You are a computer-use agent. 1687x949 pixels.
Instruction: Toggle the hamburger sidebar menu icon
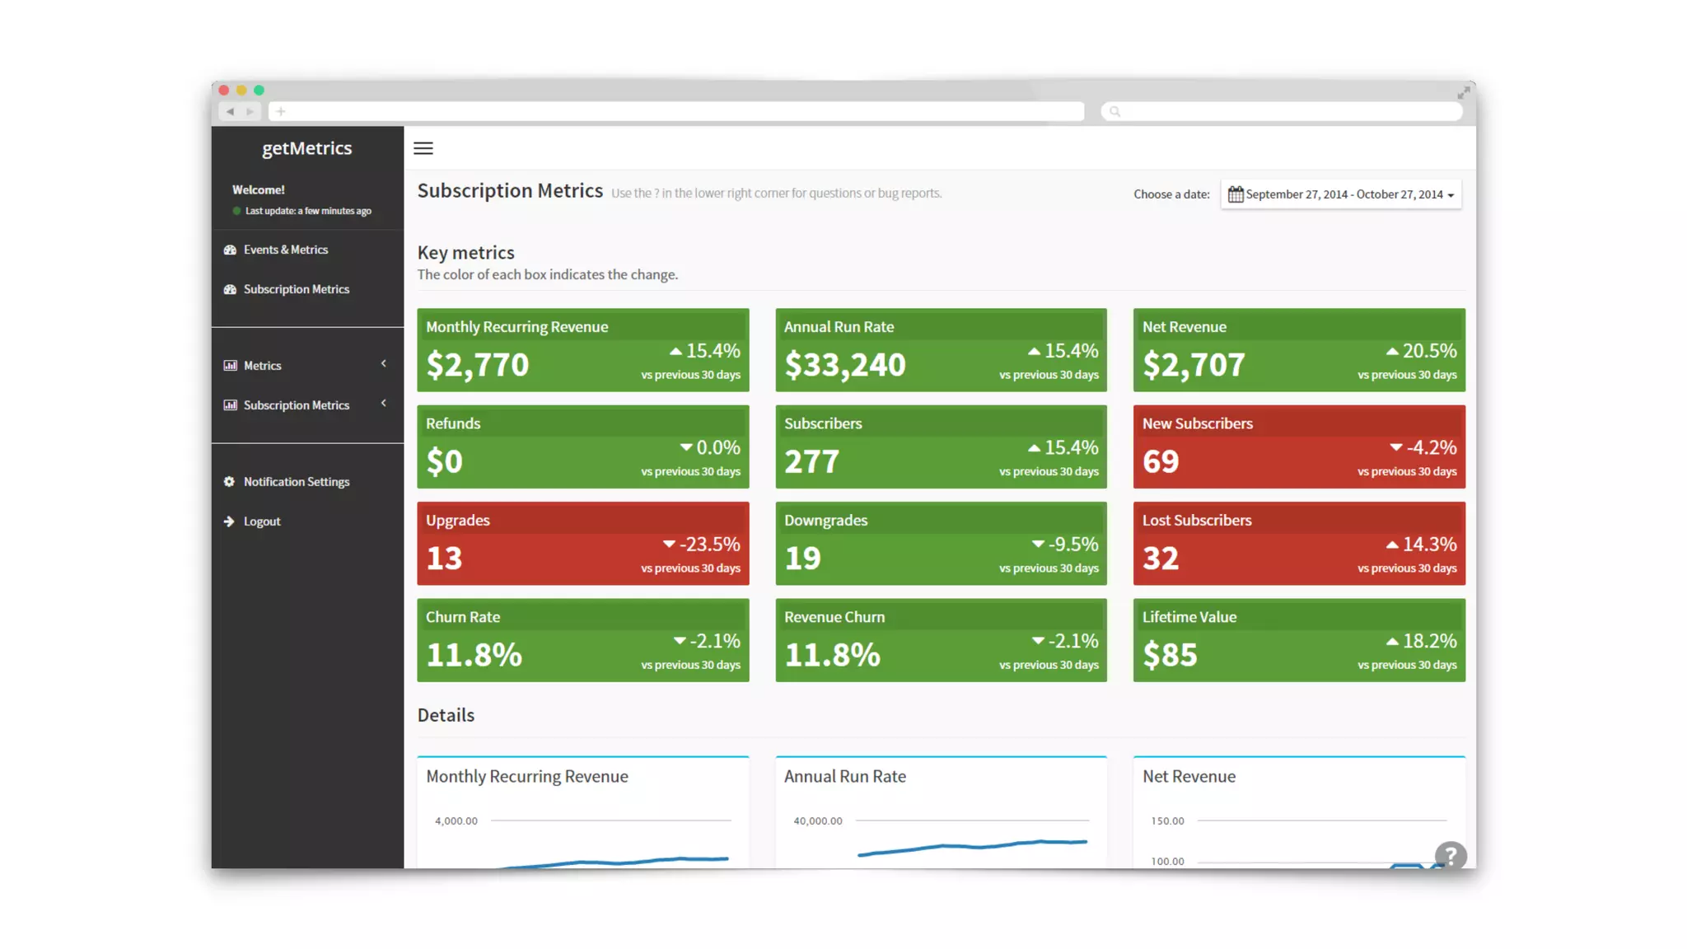pos(423,148)
